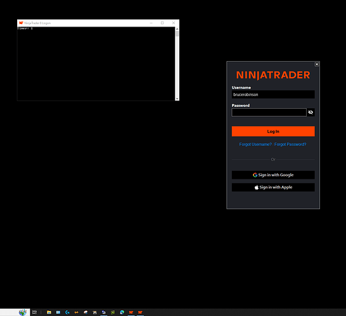Maximize the NinjaTrader Logon console window
The image size is (346, 316).
tap(162, 23)
